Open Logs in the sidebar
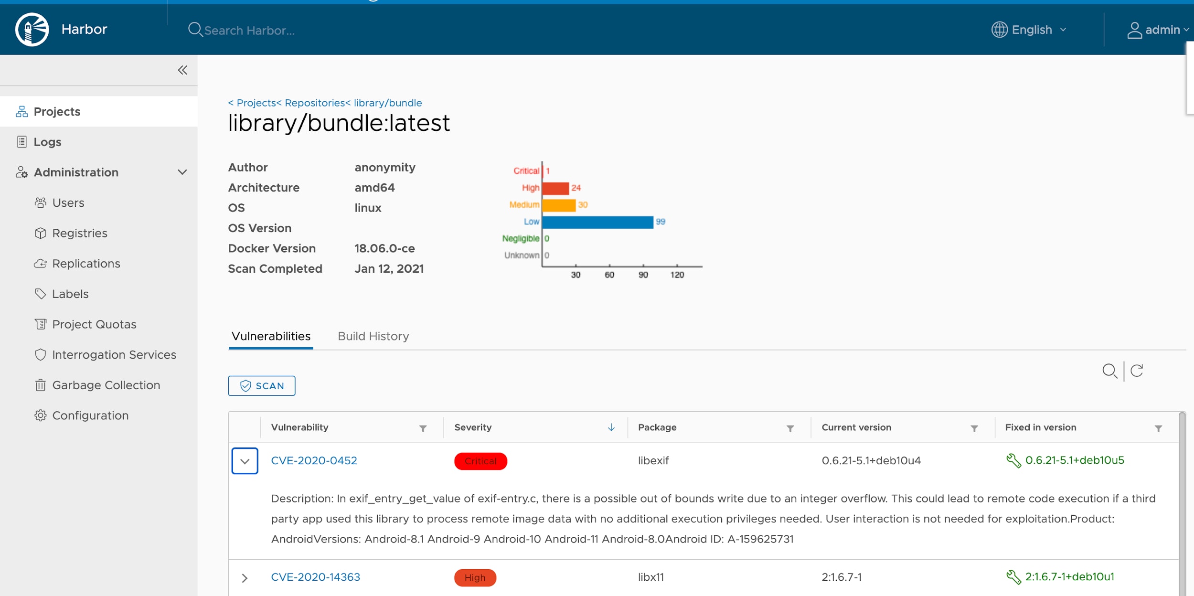The image size is (1194, 596). (99, 142)
